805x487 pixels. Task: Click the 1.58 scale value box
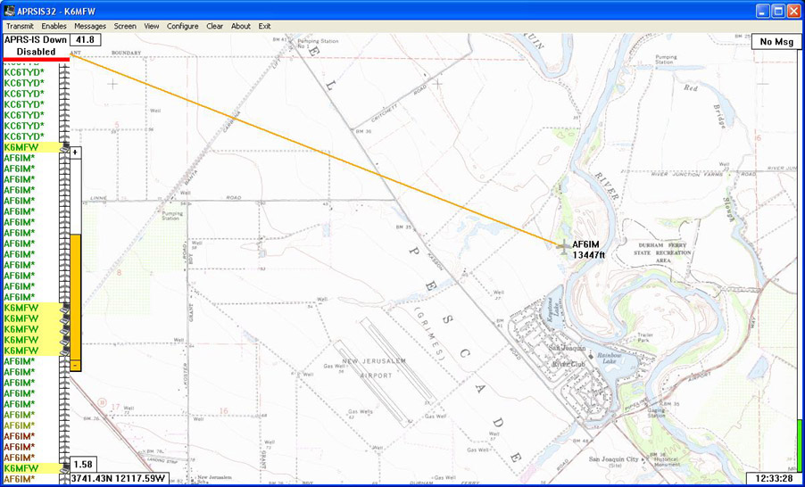[84, 465]
